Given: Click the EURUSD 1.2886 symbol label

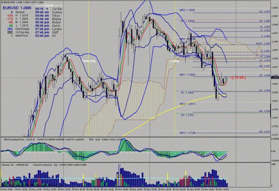Looking at the screenshot, I should click(17, 8).
